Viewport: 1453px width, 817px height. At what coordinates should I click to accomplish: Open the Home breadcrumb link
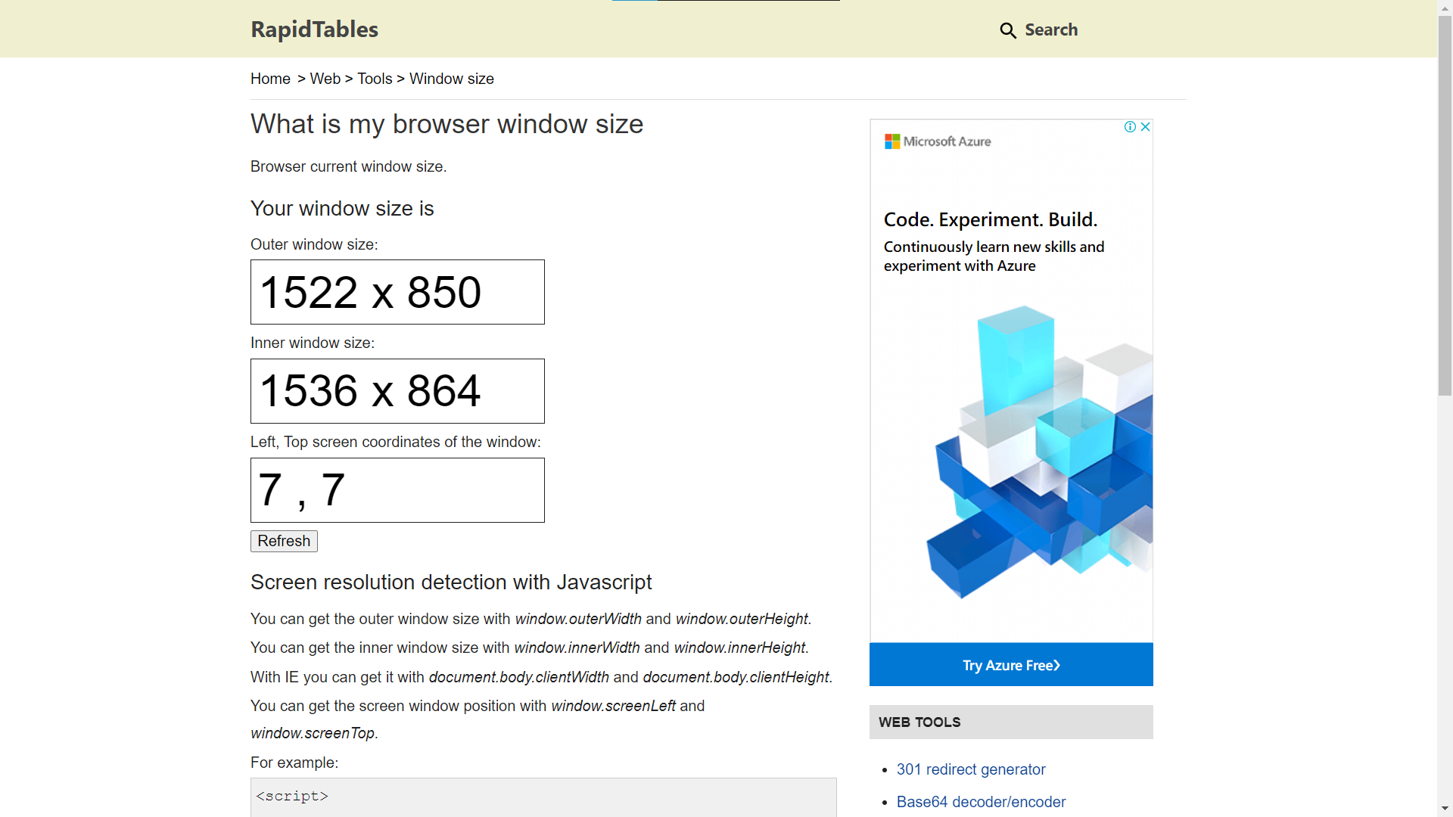[x=270, y=79]
